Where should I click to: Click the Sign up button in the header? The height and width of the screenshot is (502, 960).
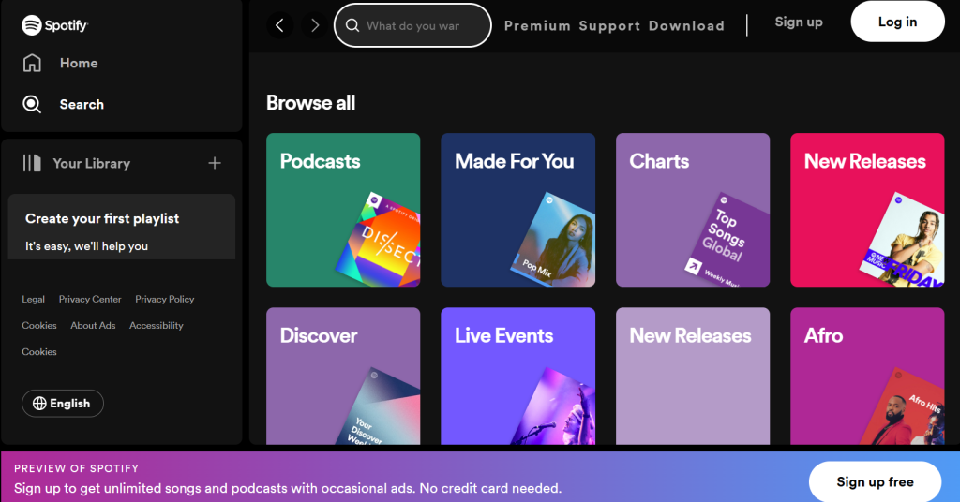click(x=799, y=22)
